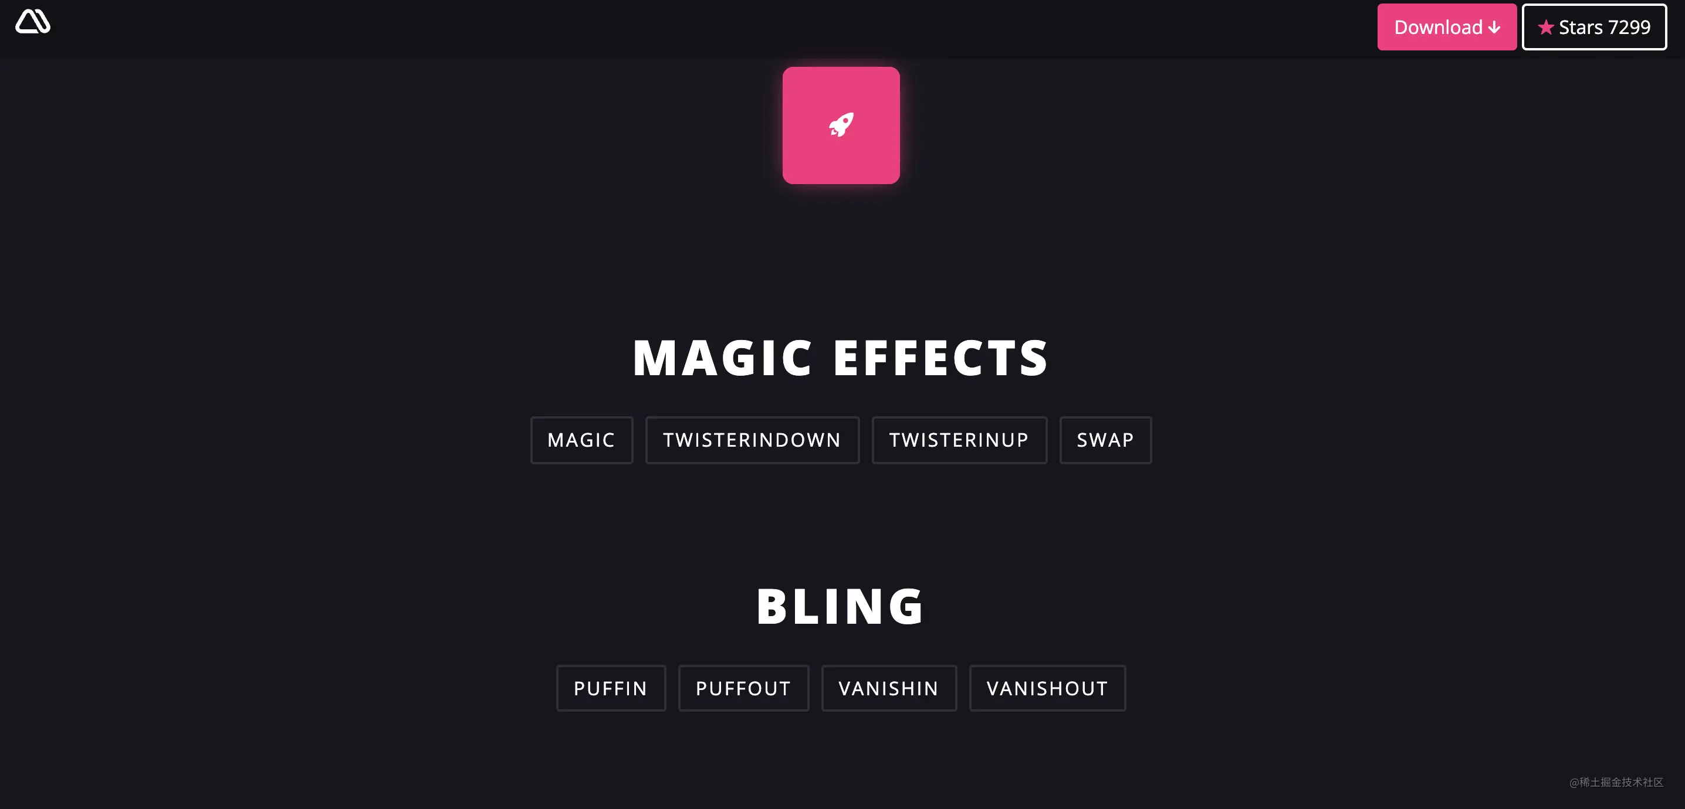The height and width of the screenshot is (809, 1685).
Task: Select the MAGIC effect button
Action: click(581, 440)
